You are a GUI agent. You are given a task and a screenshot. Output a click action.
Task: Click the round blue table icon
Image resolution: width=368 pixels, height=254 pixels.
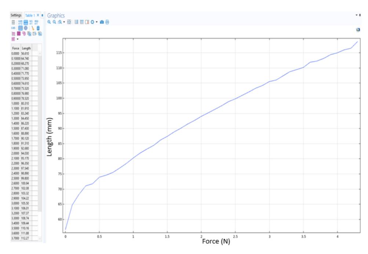click(x=26, y=28)
